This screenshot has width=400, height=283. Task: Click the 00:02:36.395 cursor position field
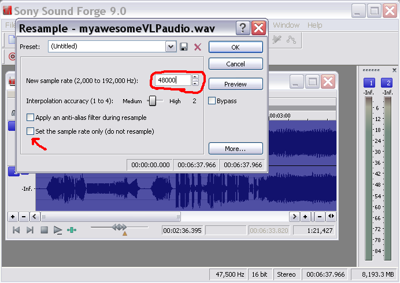coord(182,231)
